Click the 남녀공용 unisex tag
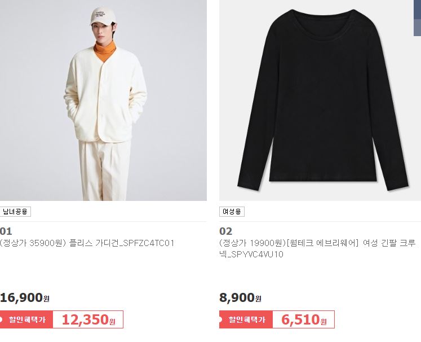 [15, 212]
